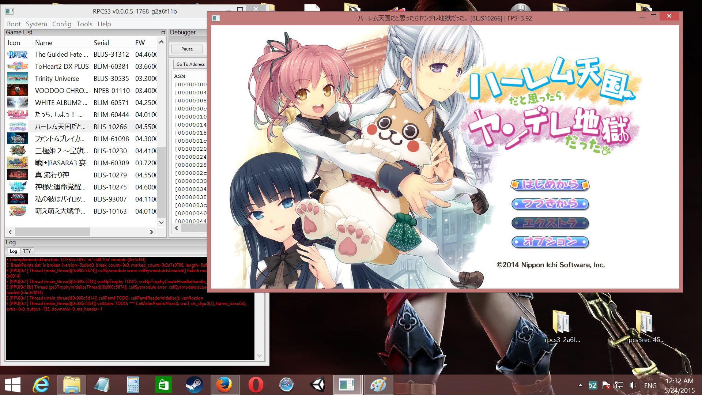This screenshot has width=702, height=395.
Task: Open Steam from the taskbar
Action: click(x=194, y=385)
